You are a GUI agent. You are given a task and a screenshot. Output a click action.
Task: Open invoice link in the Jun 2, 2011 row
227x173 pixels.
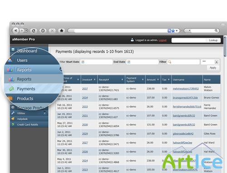click(85, 133)
